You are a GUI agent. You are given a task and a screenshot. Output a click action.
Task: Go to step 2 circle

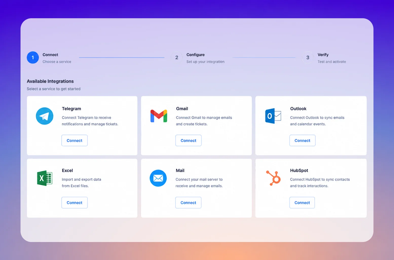(177, 58)
